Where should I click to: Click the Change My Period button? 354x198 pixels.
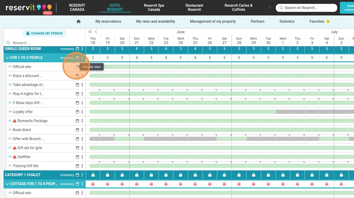tap(45, 33)
